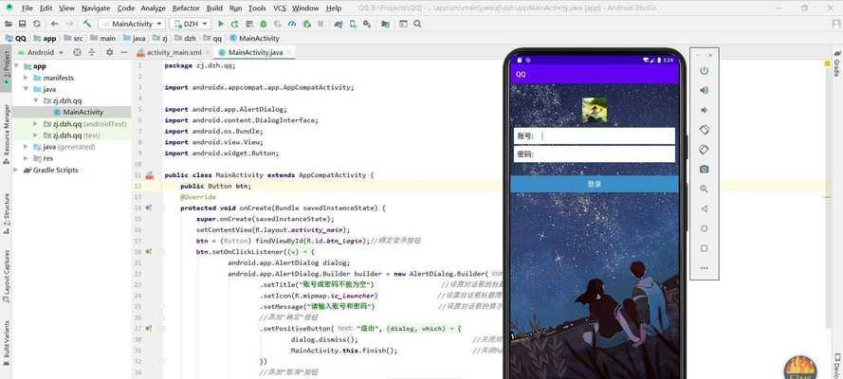Tap the emulator Back triangle button
843x379 pixels.
tap(704, 208)
